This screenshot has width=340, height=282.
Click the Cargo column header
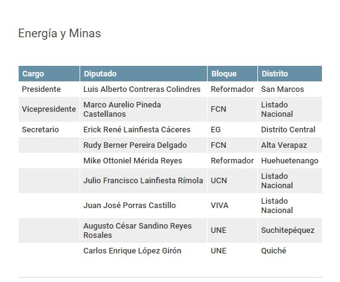coord(49,74)
